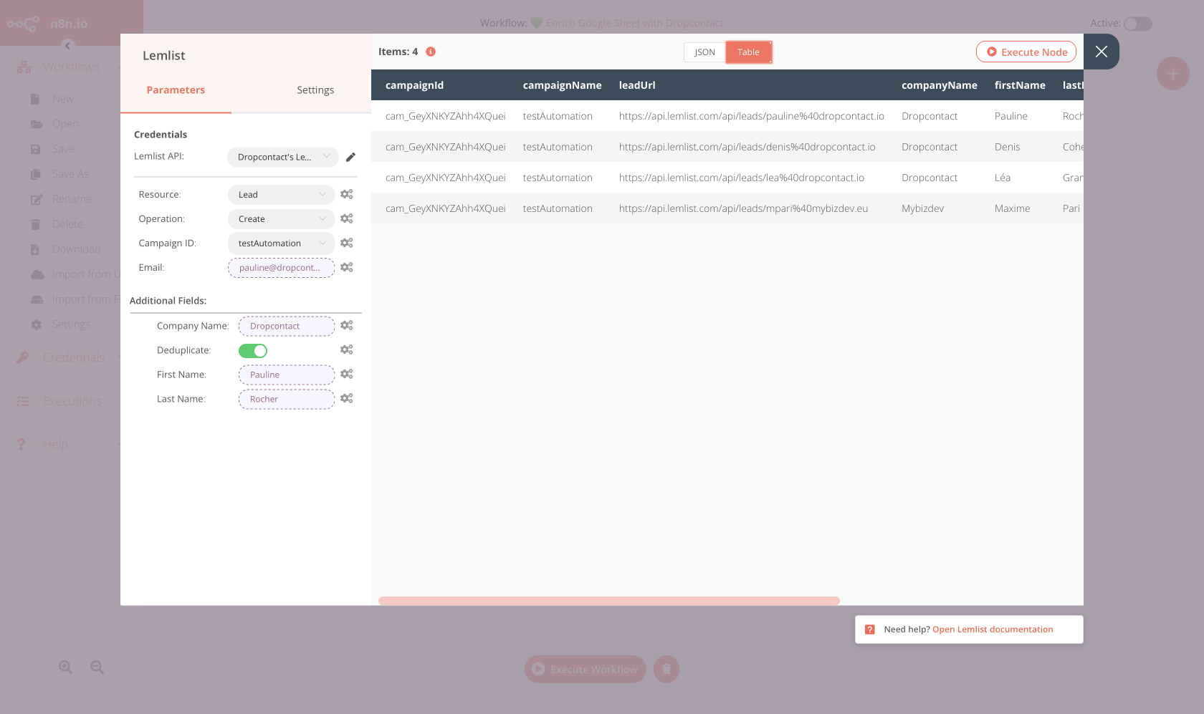Click the Download workflow icon

(36, 249)
